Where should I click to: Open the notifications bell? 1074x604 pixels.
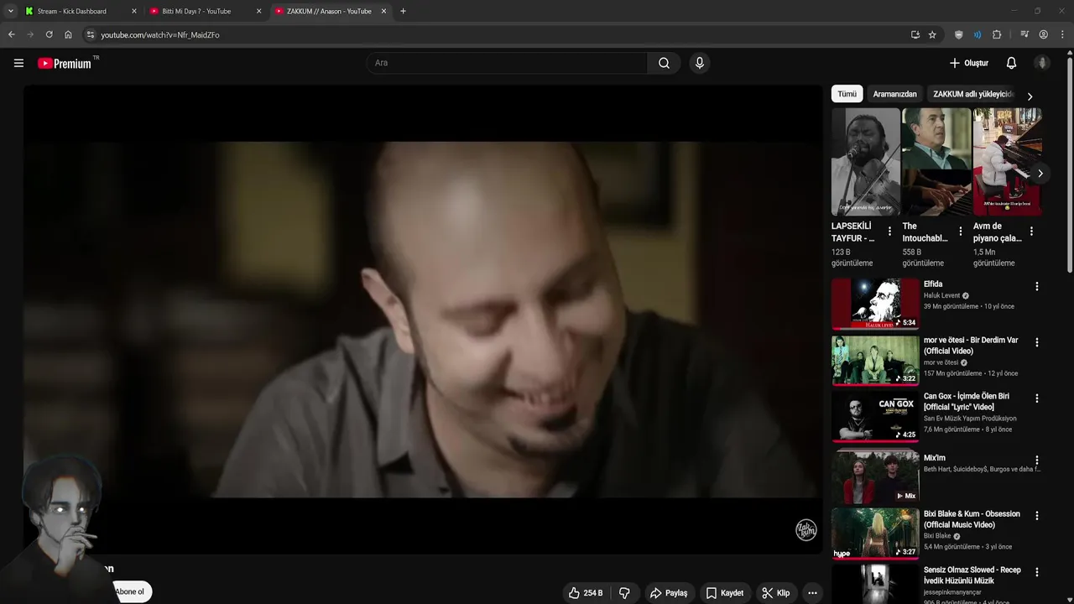(x=1011, y=63)
